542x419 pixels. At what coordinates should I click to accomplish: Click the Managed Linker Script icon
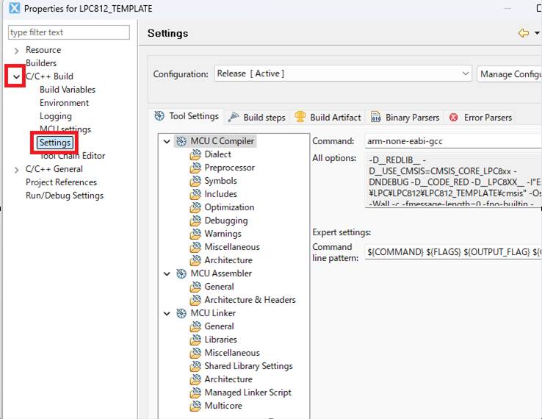(195, 393)
